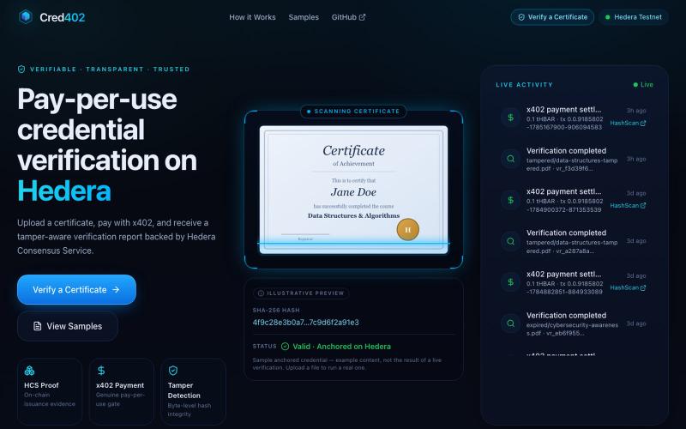Click the Cred402 hexagon logo icon
Screen dimensions: 686x429
coord(26,17)
